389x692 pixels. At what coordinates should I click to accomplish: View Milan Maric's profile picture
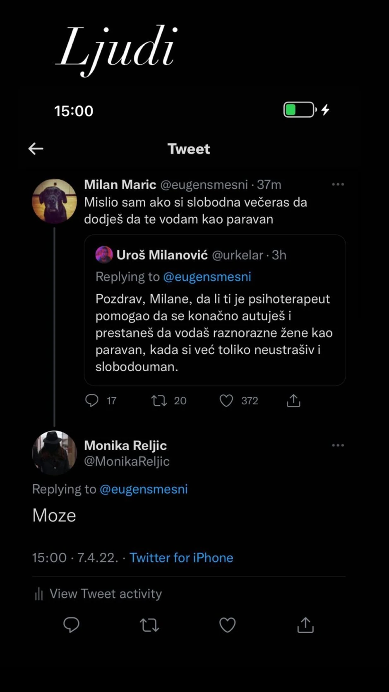(x=55, y=202)
